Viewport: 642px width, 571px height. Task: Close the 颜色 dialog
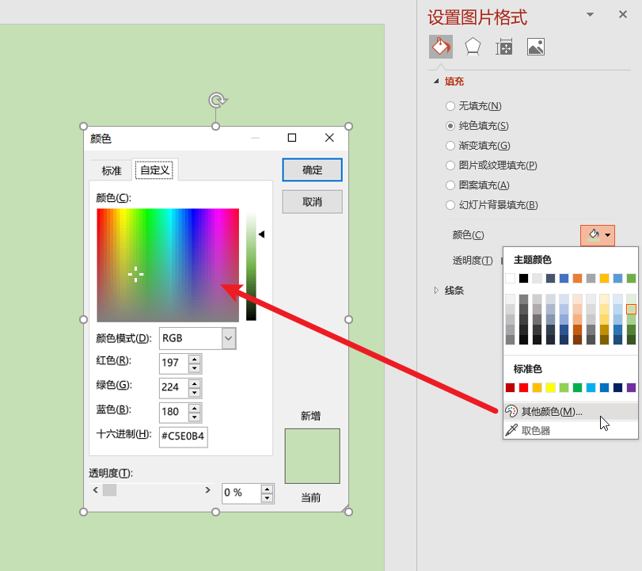[x=329, y=138]
